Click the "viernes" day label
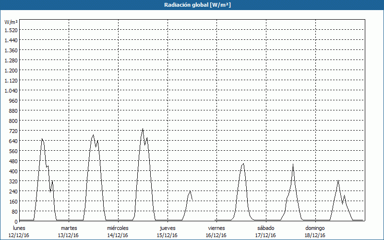Viewport: 384px width, 240px height. coord(217,228)
